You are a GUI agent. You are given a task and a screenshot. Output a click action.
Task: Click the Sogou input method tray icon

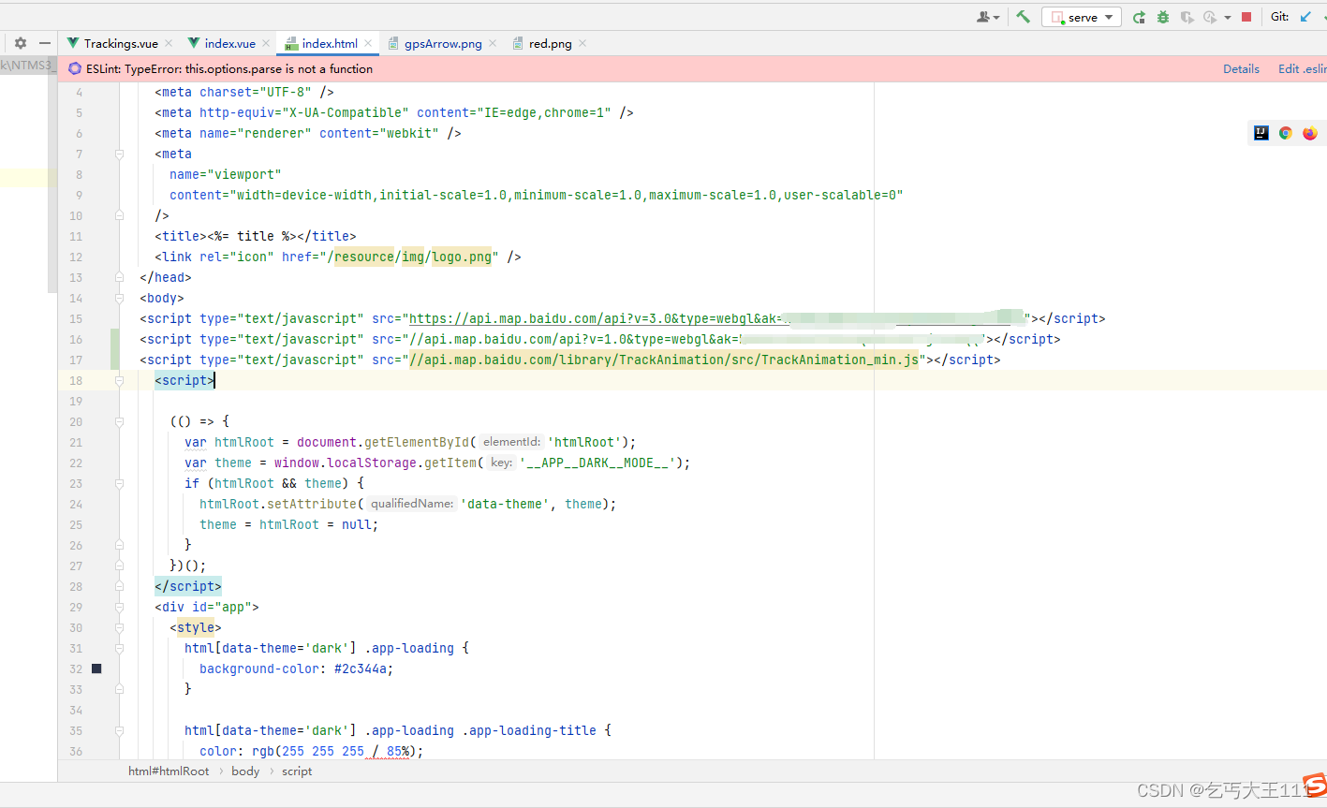point(1316,785)
